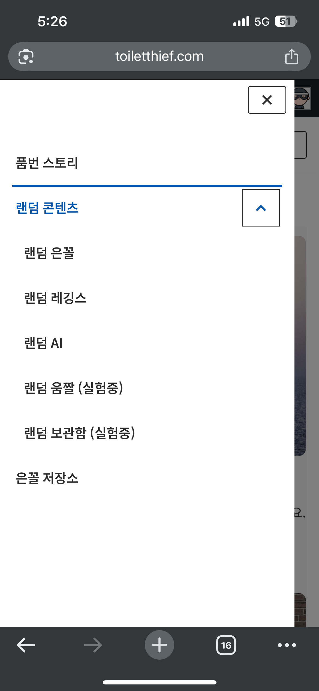
Task: Open the 품번 스토리 menu item
Action: click(47, 163)
